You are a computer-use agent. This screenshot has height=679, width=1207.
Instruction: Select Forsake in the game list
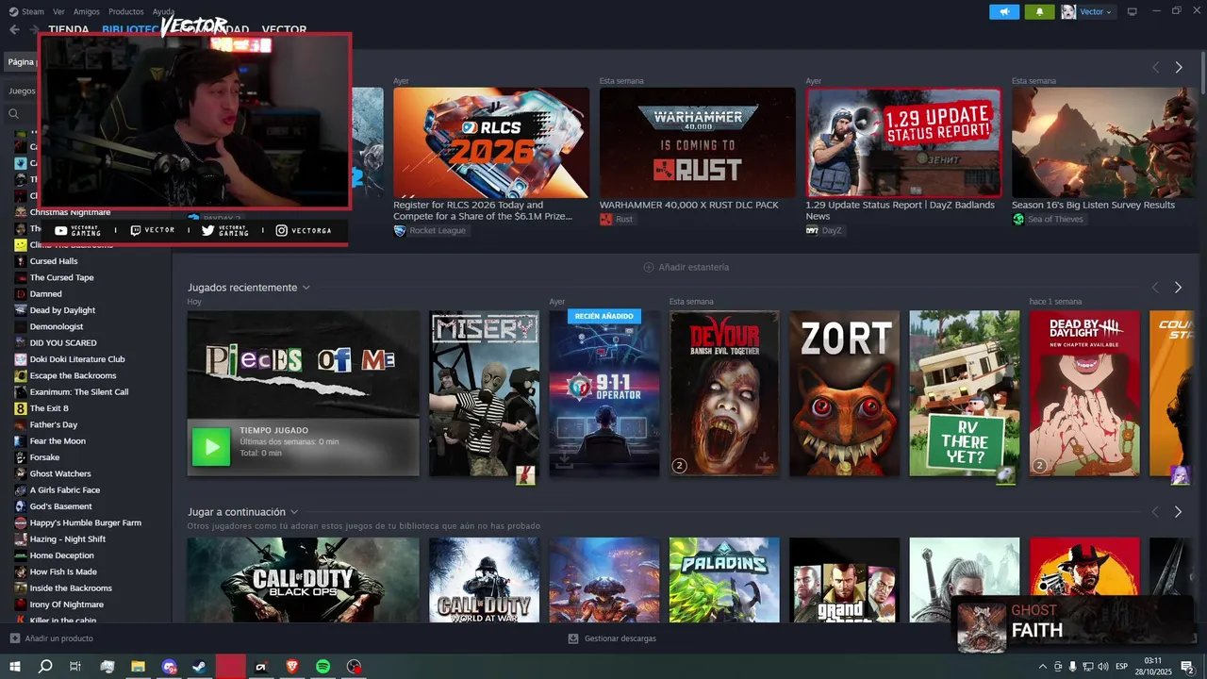click(44, 457)
